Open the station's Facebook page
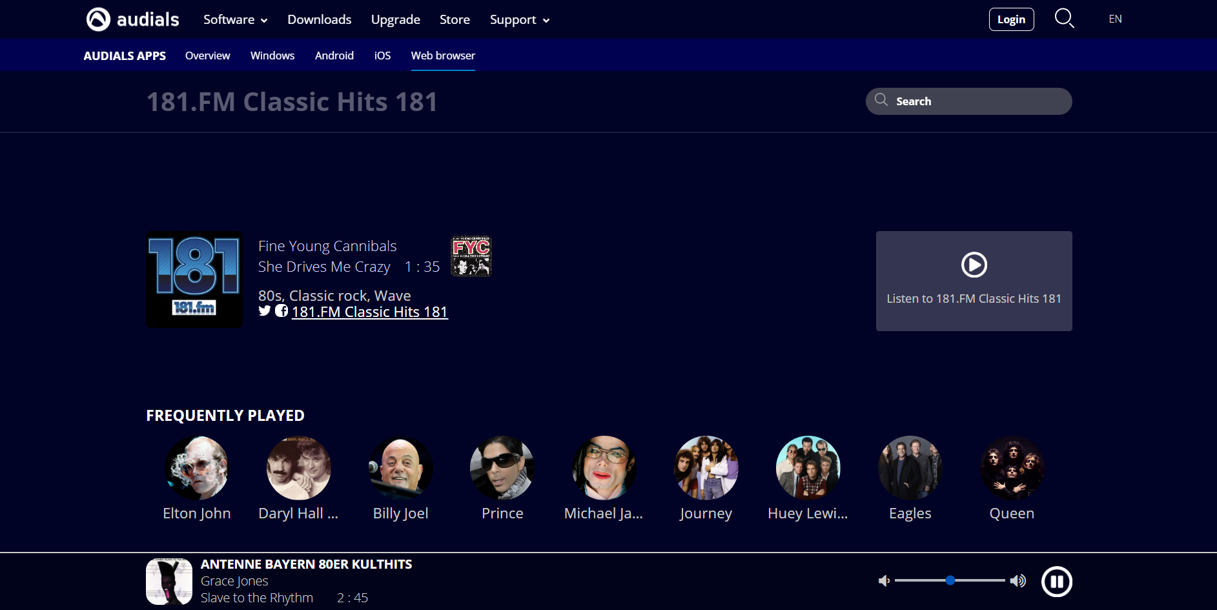 [x=281, y=311]
